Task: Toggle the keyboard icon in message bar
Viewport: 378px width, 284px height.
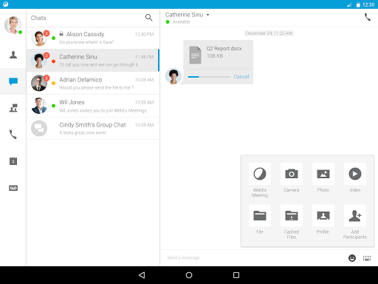Action: [x=367, y=258]
